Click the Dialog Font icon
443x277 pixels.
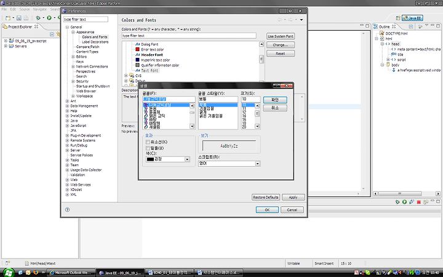pyautogui.click(x=138, y=44)
